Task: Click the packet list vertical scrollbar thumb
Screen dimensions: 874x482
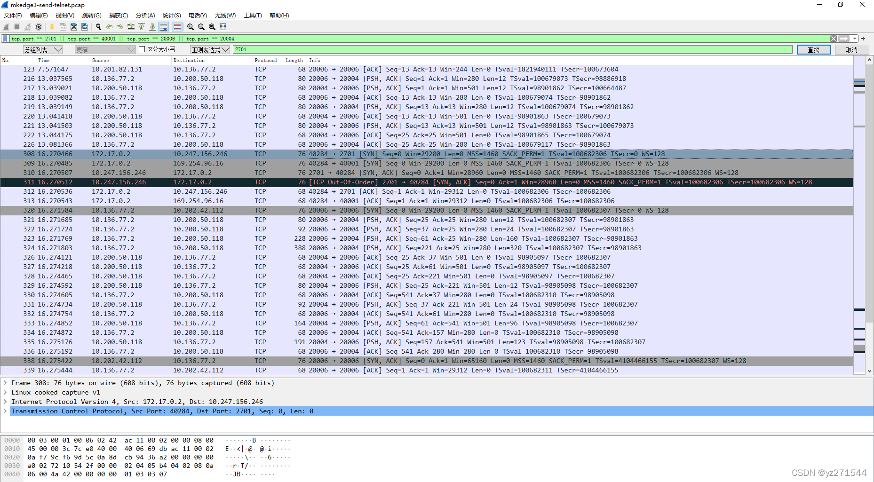Action: click(869, 194)
